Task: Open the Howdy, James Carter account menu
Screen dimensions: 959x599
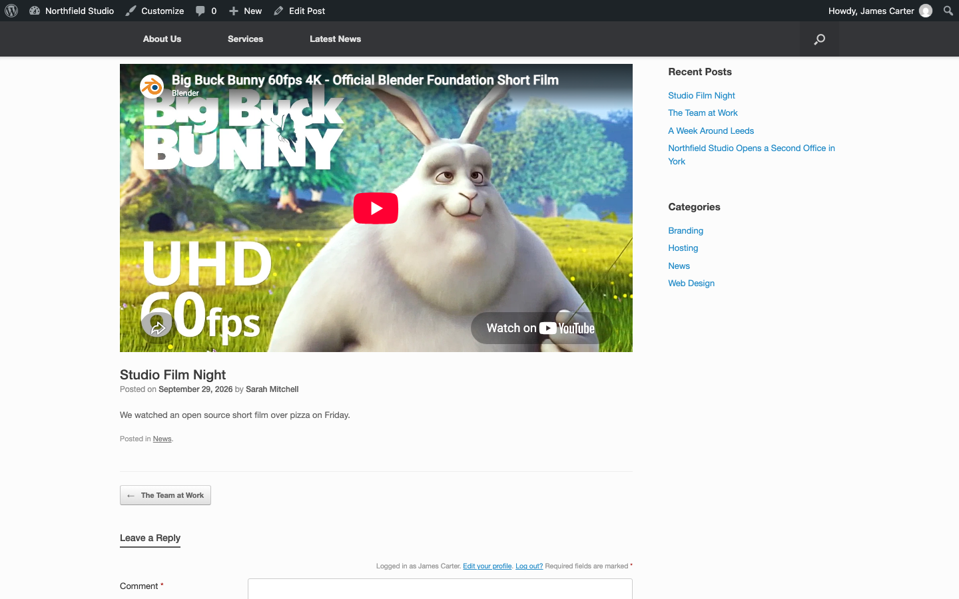Action: (x=880, y=11)
